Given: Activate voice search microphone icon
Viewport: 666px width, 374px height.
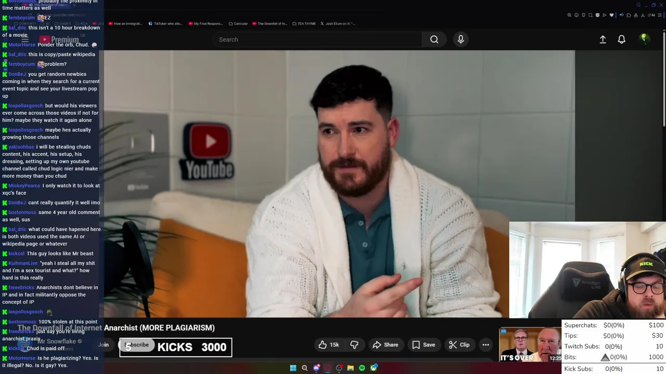Looking at the screenshot, I should pyautogui.click(x=460, y=39).
